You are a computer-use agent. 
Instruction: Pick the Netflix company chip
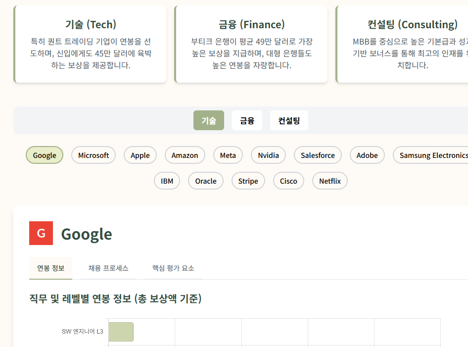(330, 181)
